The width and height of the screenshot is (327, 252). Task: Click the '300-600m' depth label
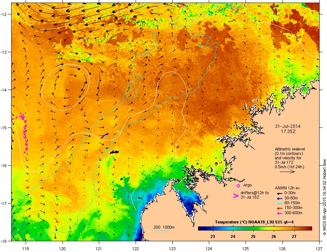click(x=293, y=213)
